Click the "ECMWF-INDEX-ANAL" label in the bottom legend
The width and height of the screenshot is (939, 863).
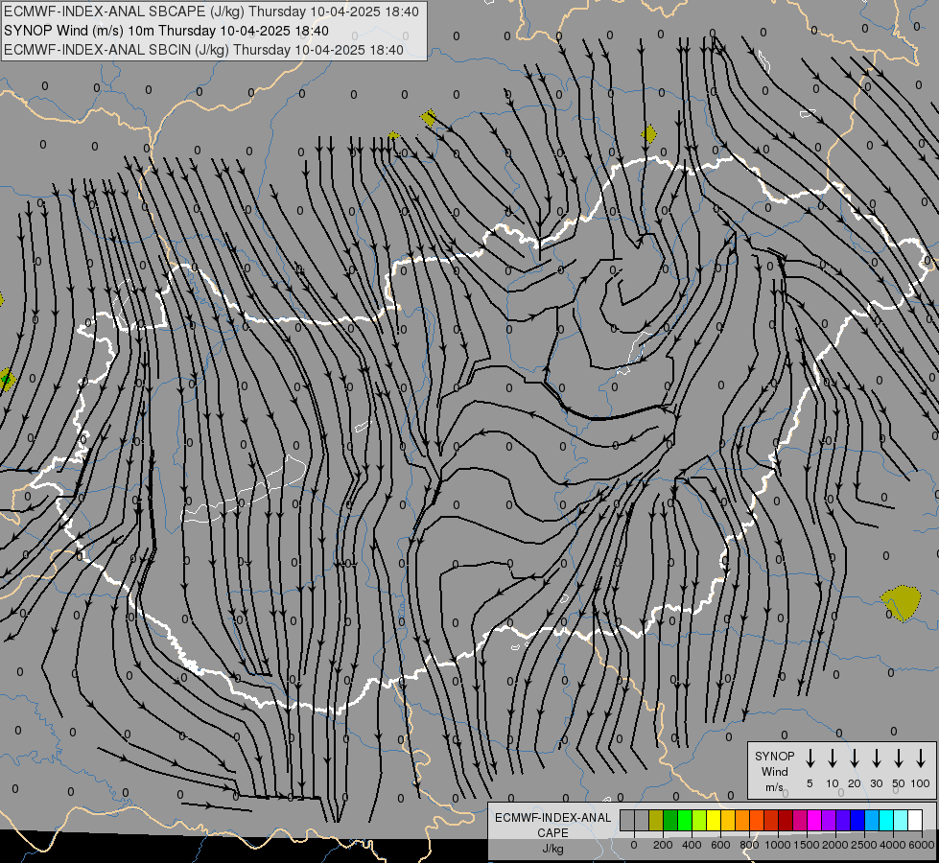[552, 818]
